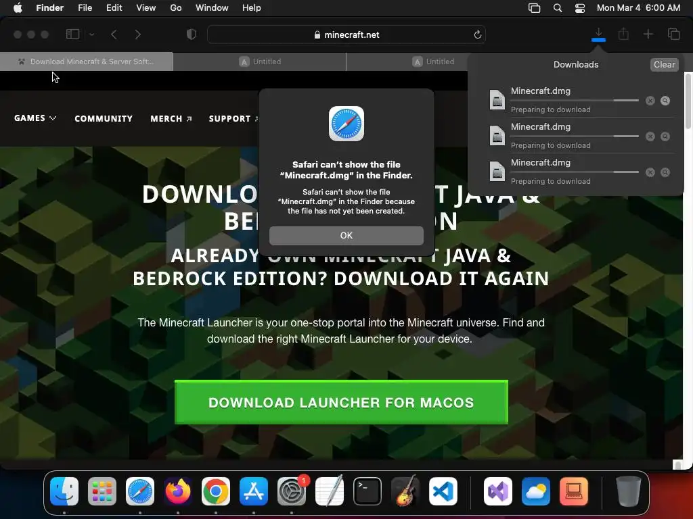Viewport: 693px width, 519px height.
Task: Open Terminal from the Dock
Action: click(367, 491)
